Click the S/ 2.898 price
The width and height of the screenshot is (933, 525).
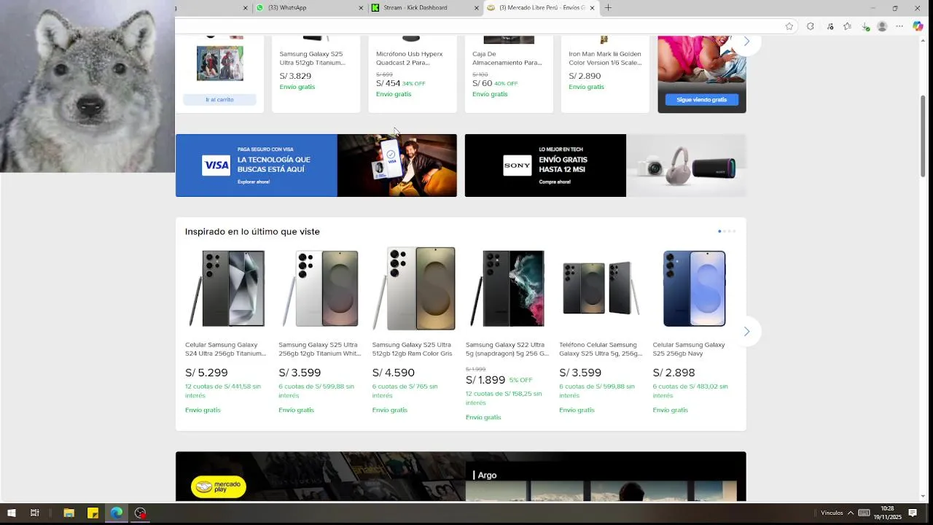[674, 373]
